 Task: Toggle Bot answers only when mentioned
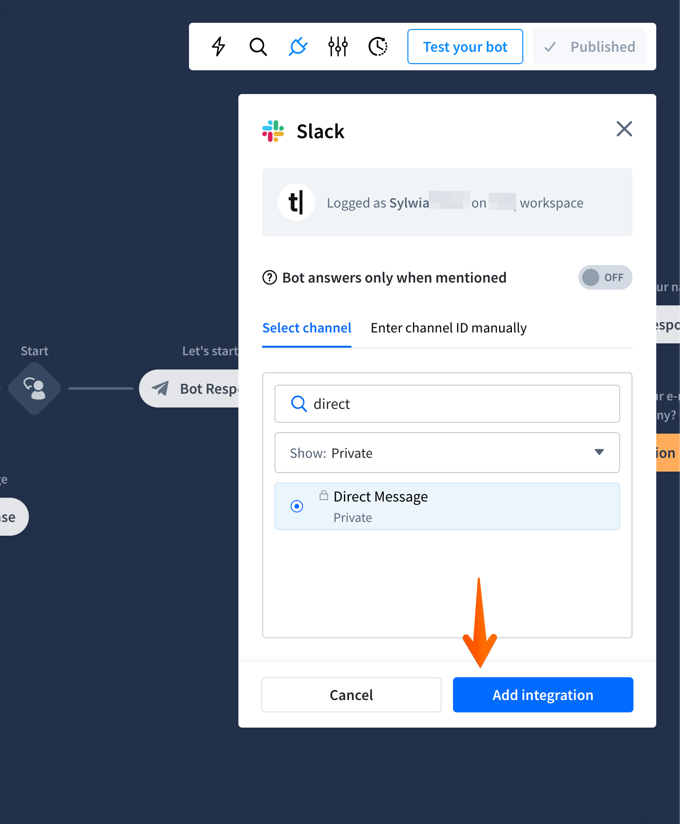click(605, 277)
